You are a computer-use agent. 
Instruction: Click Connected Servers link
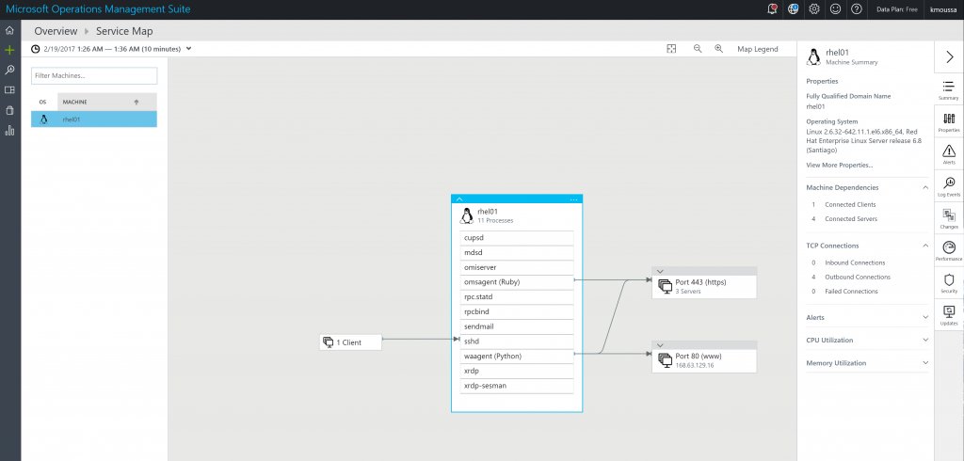pyautogui.click(x=851, y=219)
